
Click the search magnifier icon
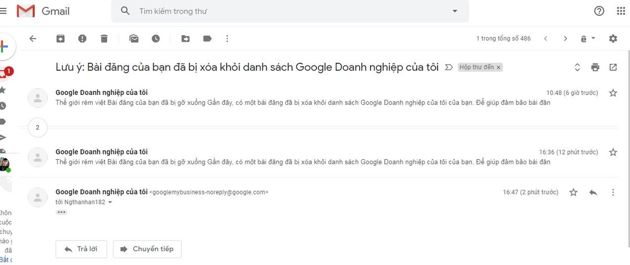(125, 11)
